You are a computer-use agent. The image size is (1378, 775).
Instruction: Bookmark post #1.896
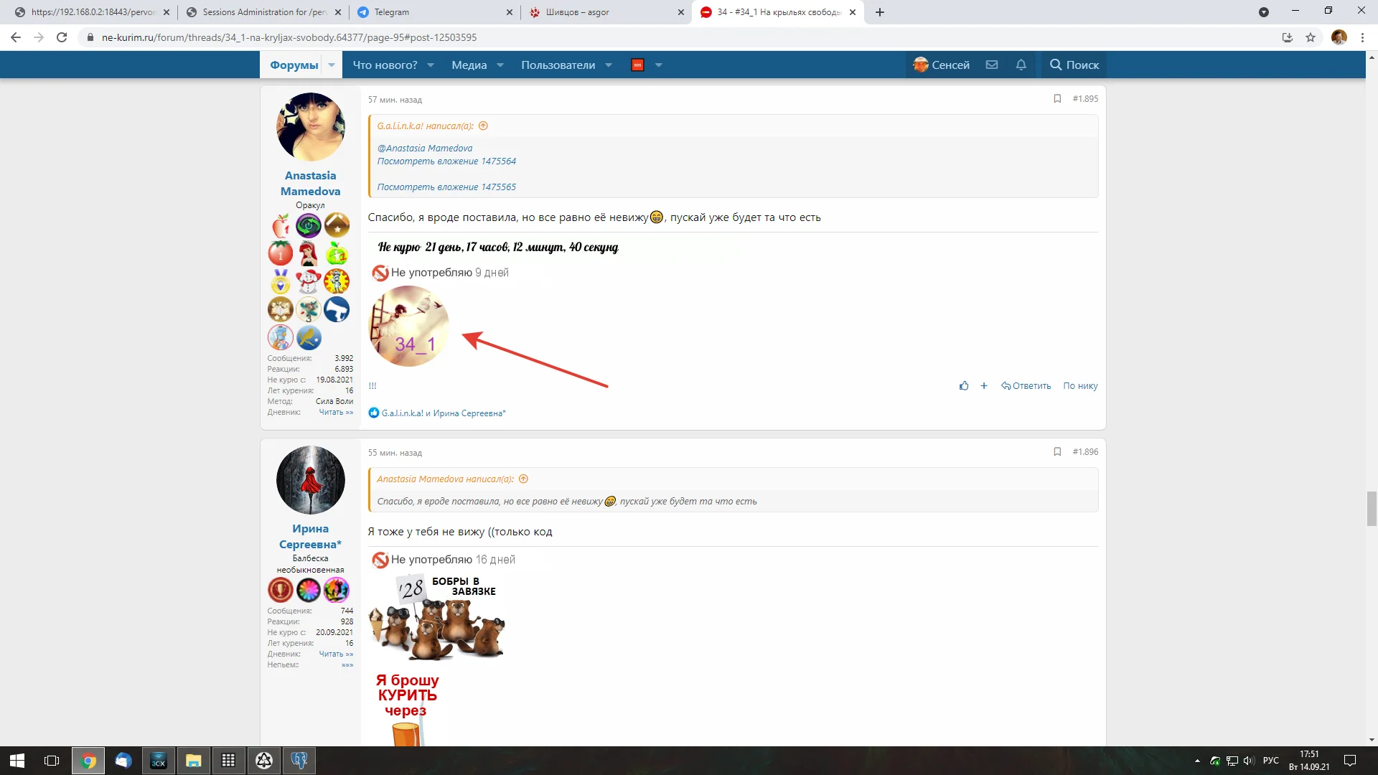point(1057,452)
